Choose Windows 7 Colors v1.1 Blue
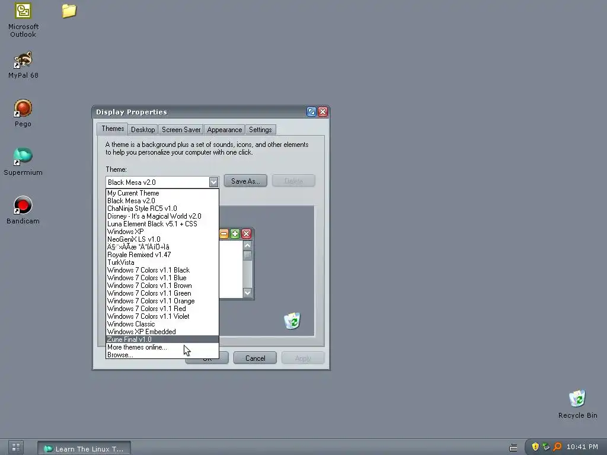The width and height of the screenshot is (607, 455). (x=162, y=278)
